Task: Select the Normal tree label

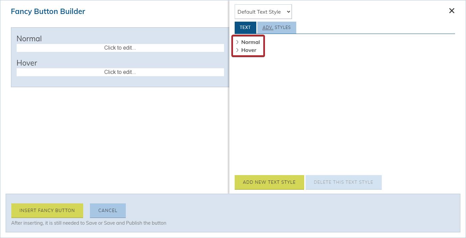Action: (250, 42)
